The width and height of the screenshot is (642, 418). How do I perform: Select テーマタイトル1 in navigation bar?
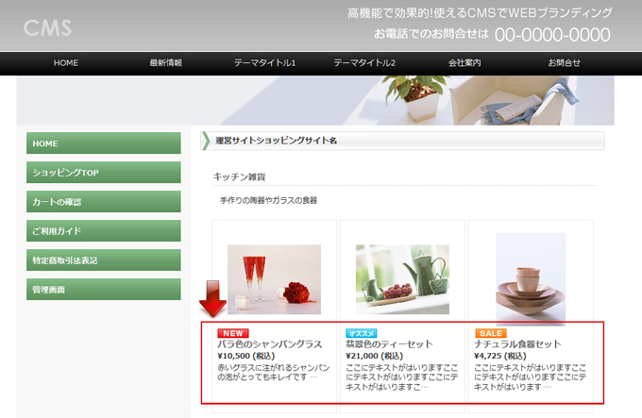click(x=265, y=63)
